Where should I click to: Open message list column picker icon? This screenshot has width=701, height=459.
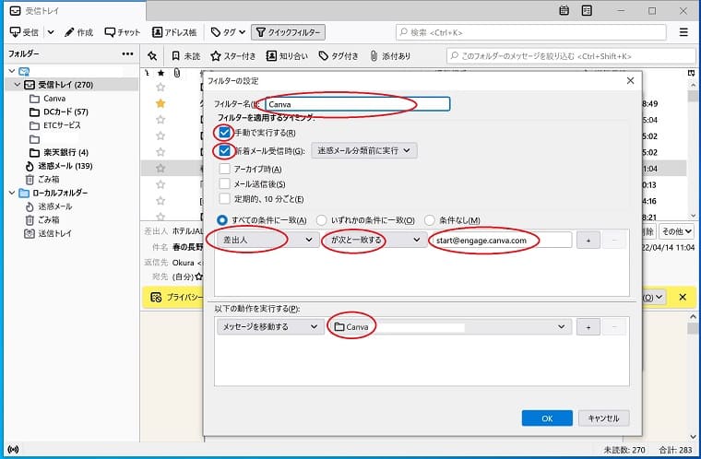click(x=691, y=73)
